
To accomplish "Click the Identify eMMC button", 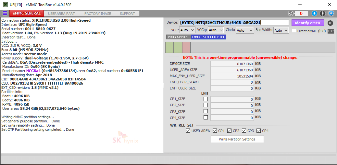I will [308, 23].
